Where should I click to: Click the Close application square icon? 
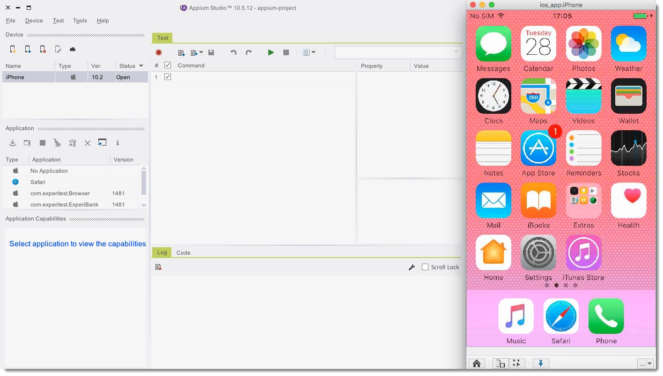pos(43,143)
